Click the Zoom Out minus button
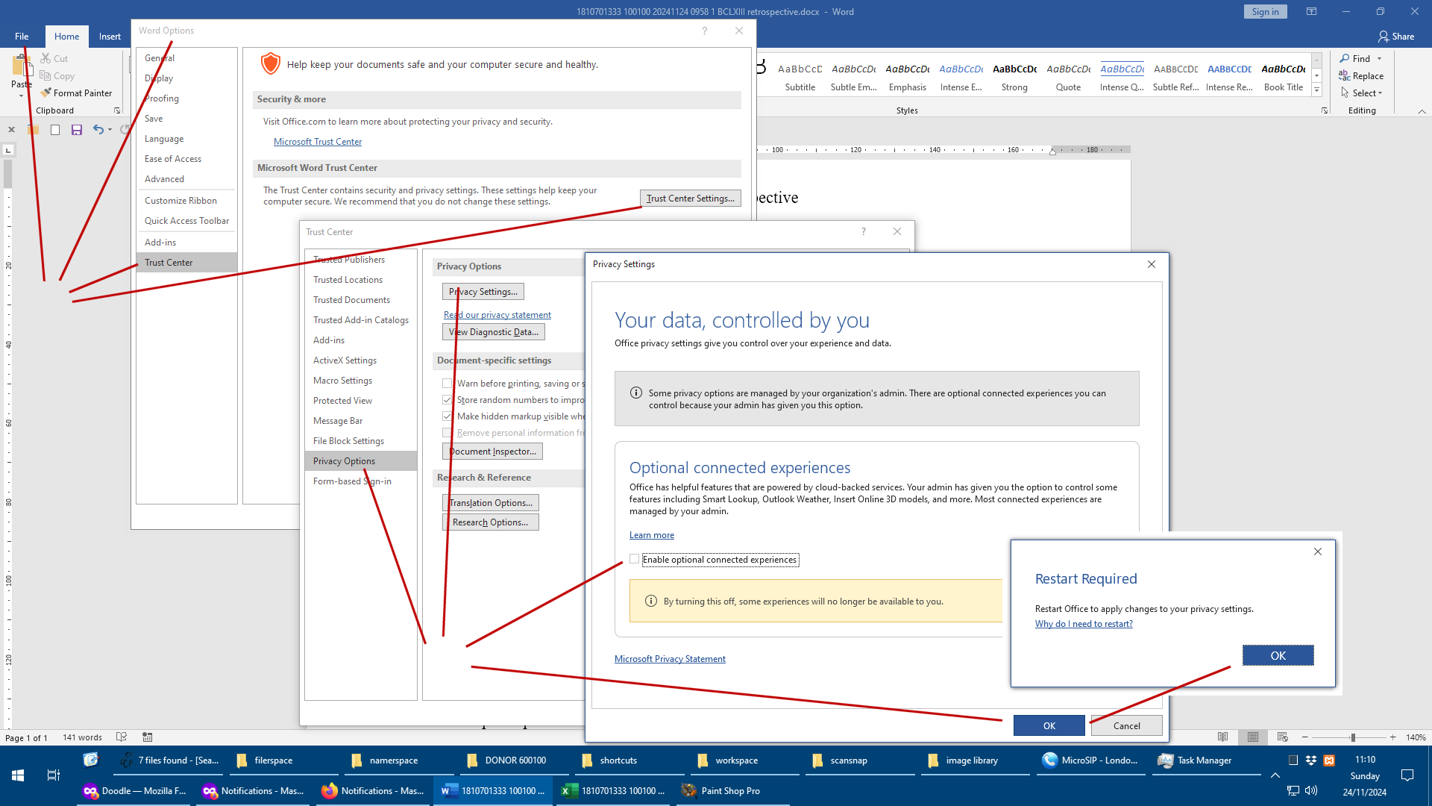The height and width of the screenshot is (806, 1432). (x=1304, y=737)
